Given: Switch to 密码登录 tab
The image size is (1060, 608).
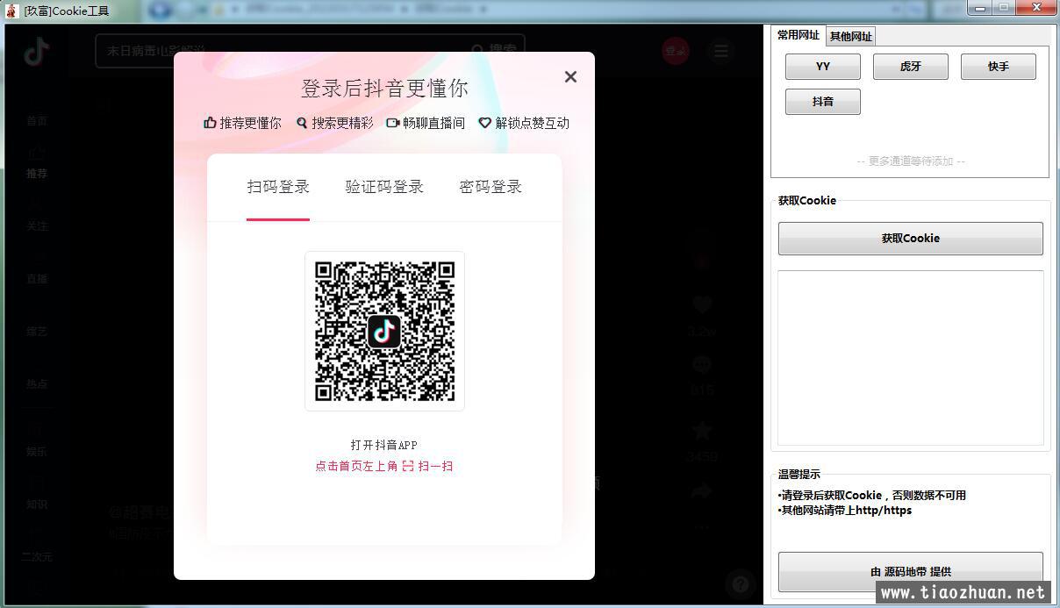Looking at the screenshot, I should click(491, 187).
